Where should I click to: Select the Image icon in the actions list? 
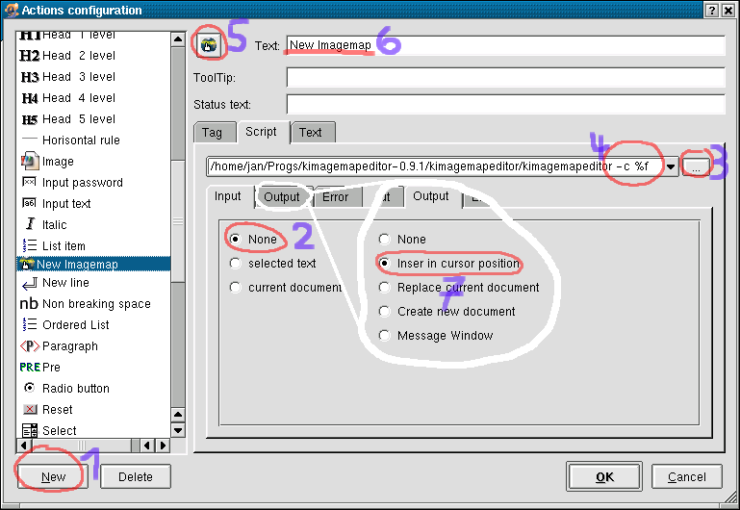(29, 162)
